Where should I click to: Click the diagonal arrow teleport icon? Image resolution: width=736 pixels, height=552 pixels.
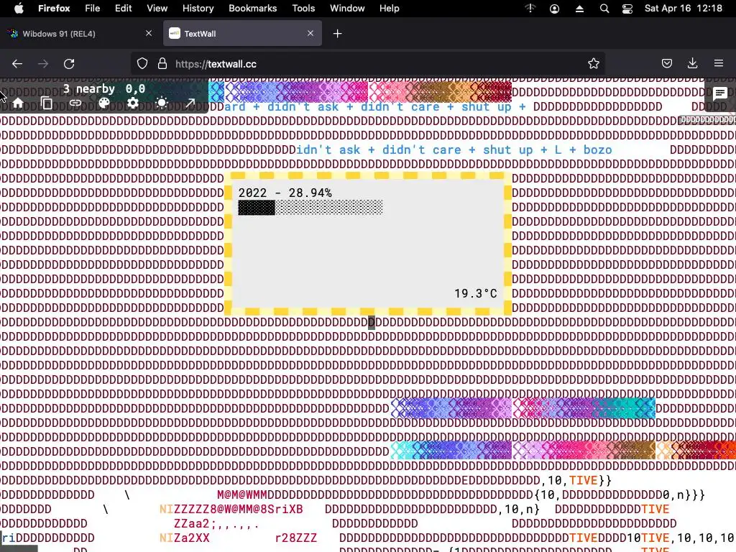coord(190,103)
